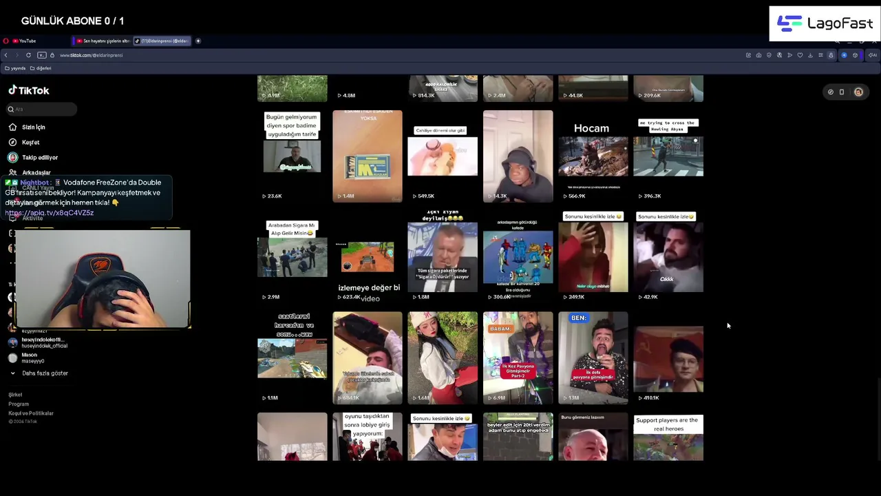Open the 'Sonunu kesinlikle izle' video with 249.1K views
881x496 pixels.
pyautogui.click(x=593, y=257)
